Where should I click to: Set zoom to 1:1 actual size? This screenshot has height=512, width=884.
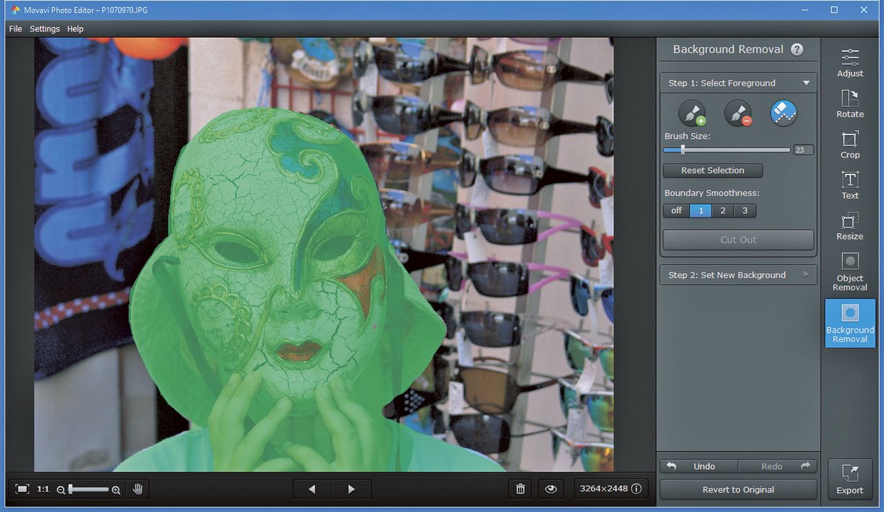pyautogui.click(x=43, y=489)
